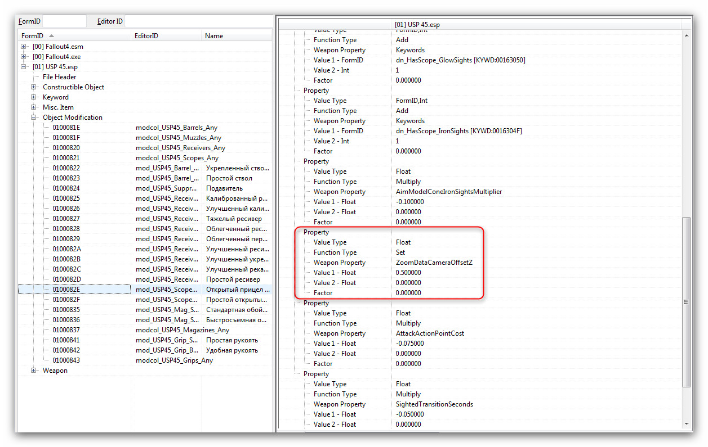Screen dimensions: 708x447
Task: Select record 01000827 Тяжелый ресивер
Action: point(145,219)
